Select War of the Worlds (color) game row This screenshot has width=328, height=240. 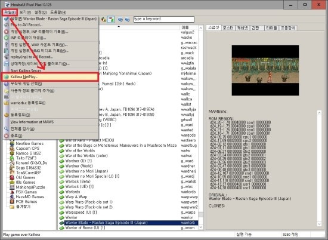128,156
